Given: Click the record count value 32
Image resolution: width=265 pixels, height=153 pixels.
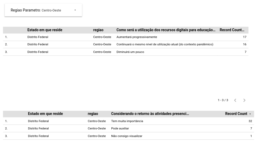Looking at the screenshot, I should pos(250,121).
